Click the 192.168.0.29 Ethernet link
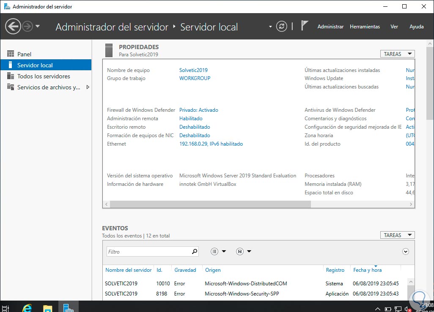Screen dimensions: 434x312 211,144
